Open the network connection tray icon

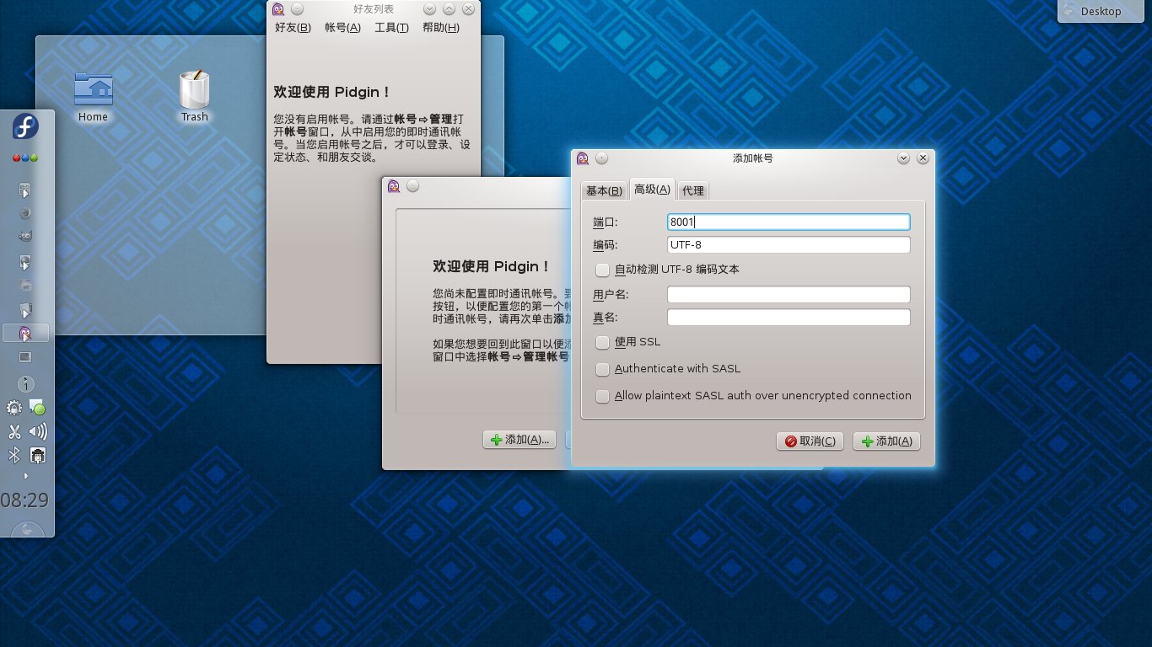(38, 456)
